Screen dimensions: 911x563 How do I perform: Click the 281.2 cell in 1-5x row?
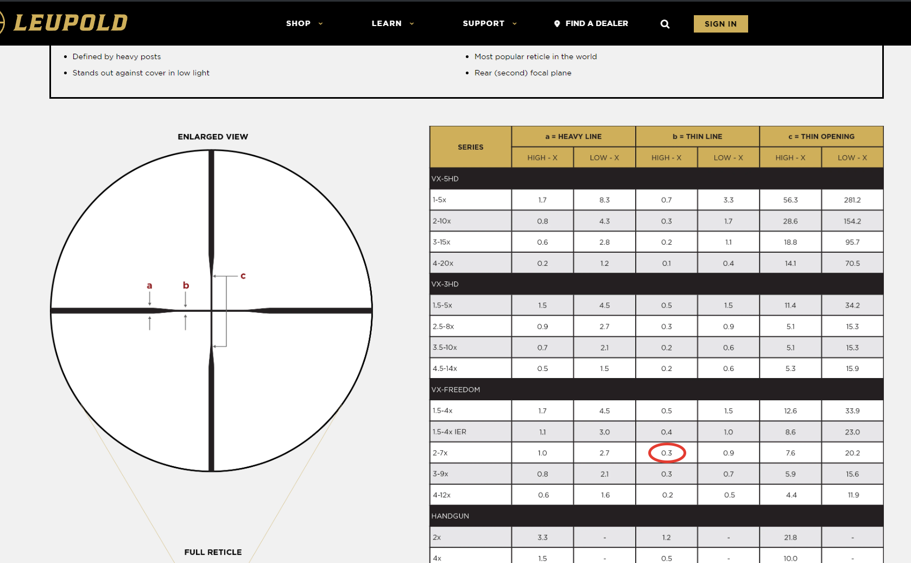tap(852, 200)
